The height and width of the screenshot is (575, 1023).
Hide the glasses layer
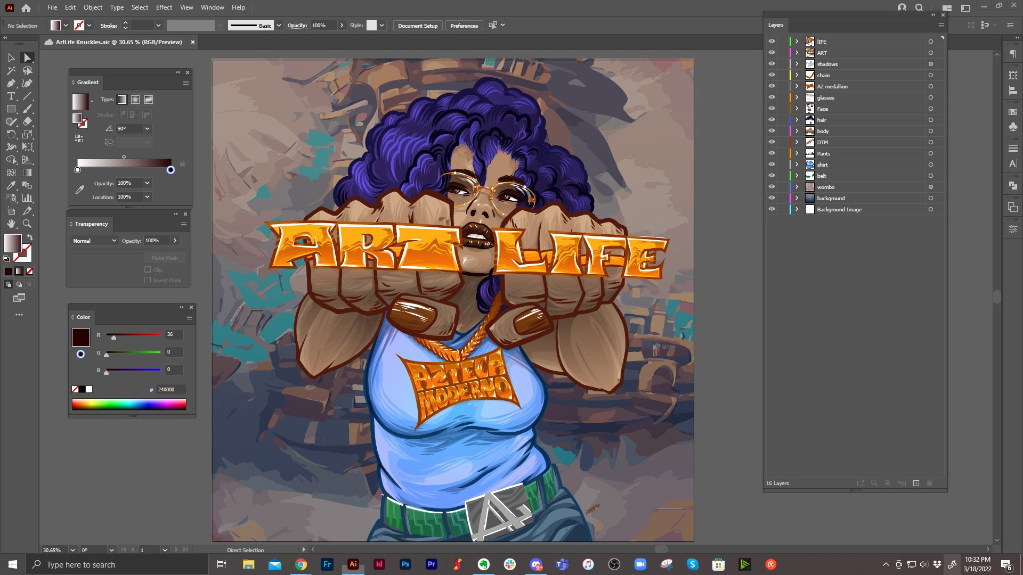(x=772, y=97)
